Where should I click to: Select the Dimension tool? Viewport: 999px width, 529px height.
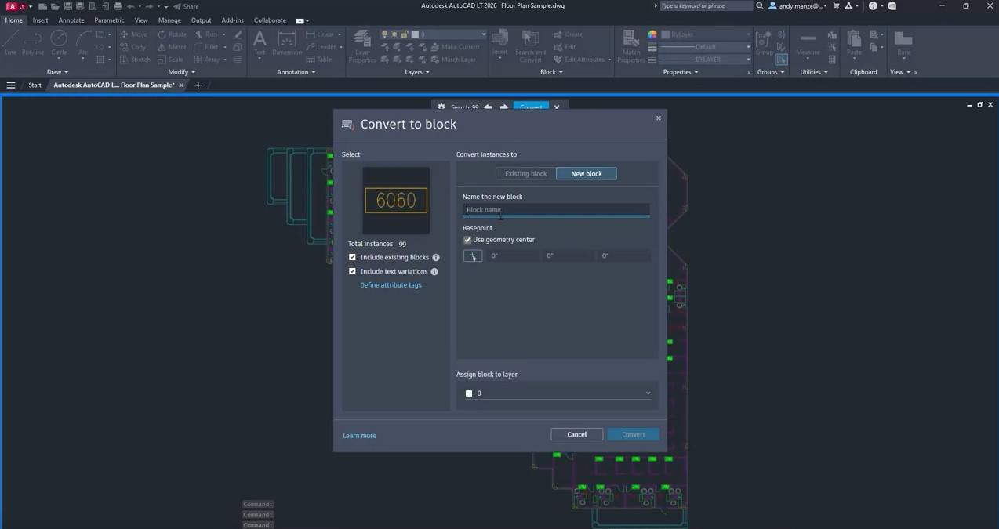coord(287,43)
